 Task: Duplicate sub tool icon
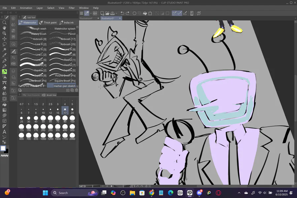[x=72, y=90]
